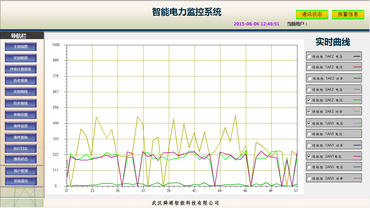Click the x-axis label 48
The height and width of the screenshot is (208, 370).
click(271, 191)
